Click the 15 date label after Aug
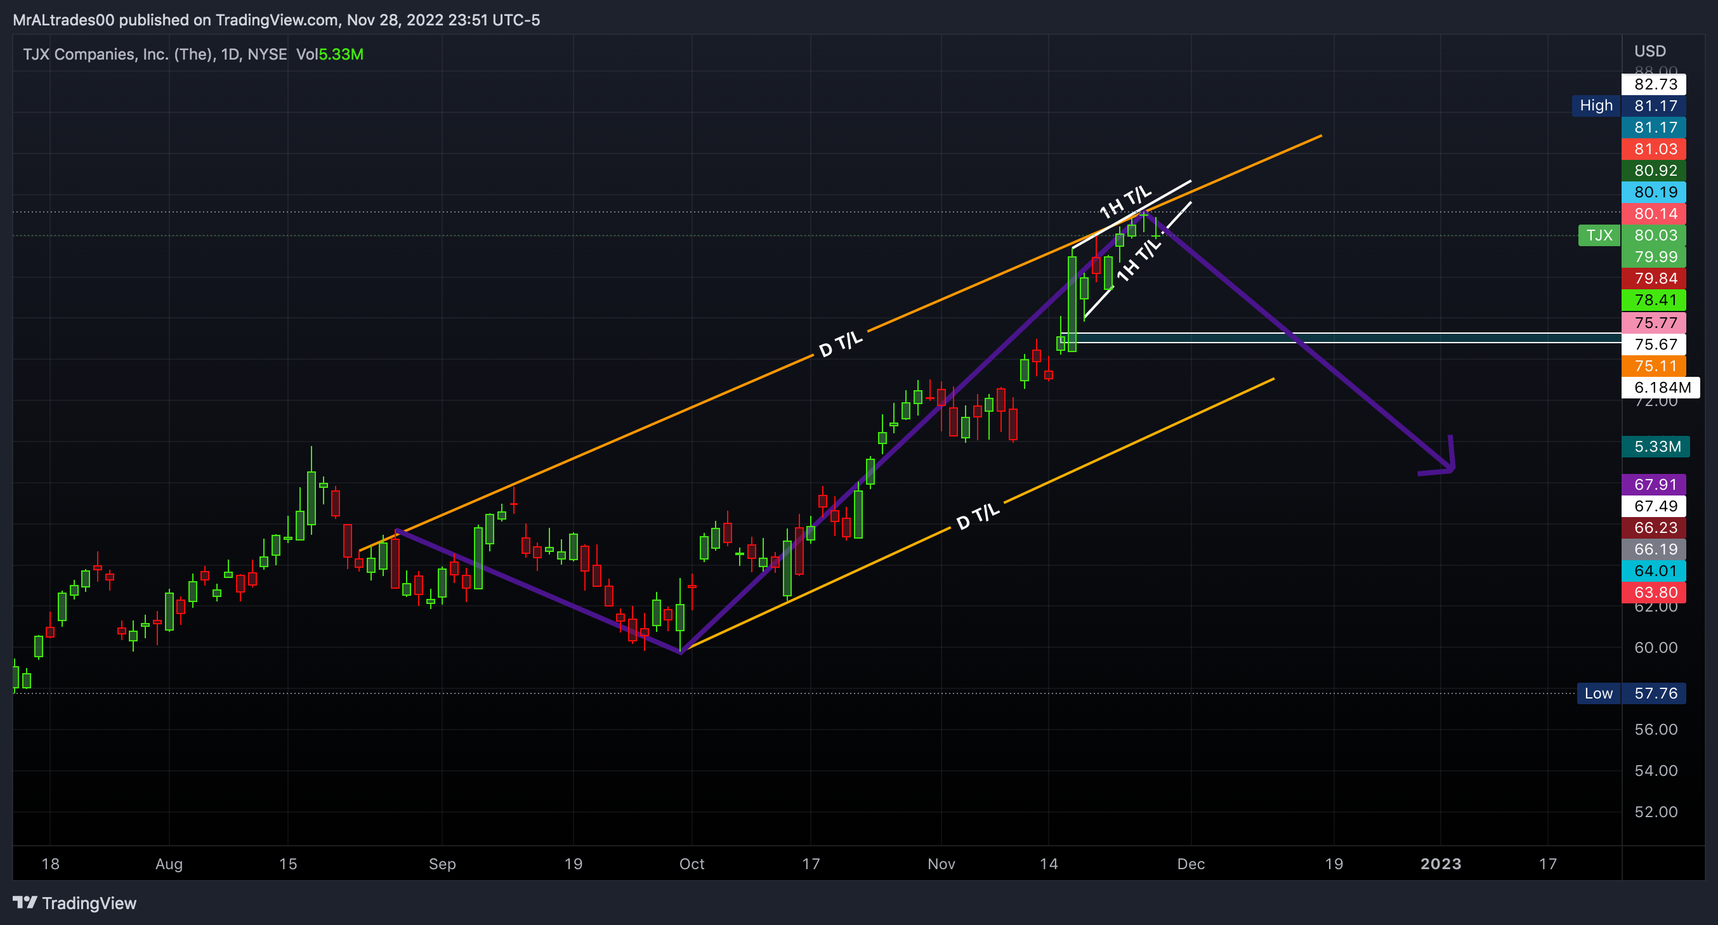Screen dimensions: 1718x925 coord(287,863)
